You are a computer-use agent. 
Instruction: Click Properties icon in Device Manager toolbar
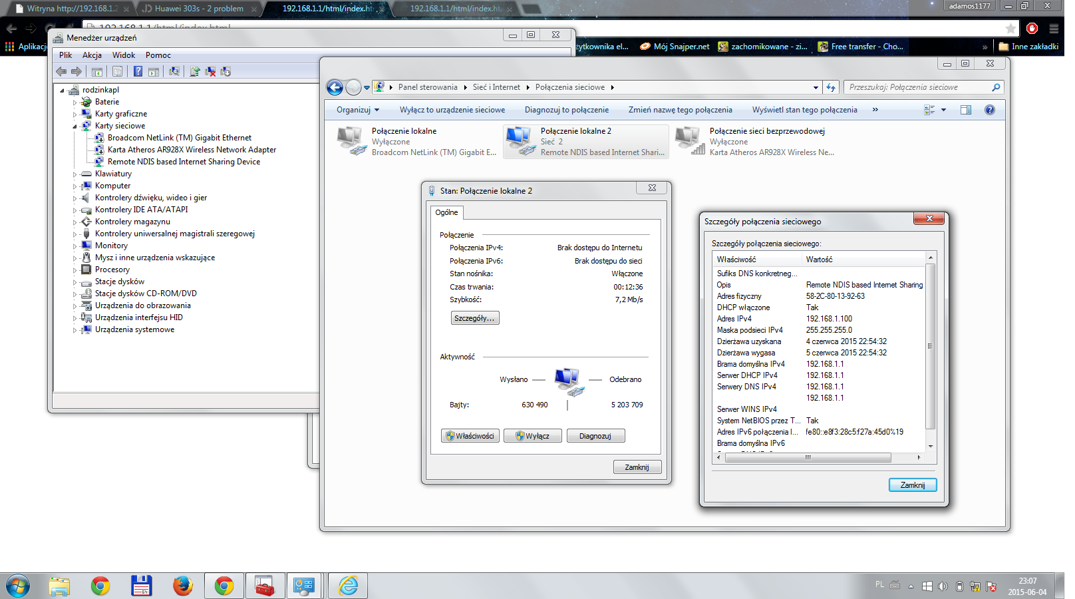(118, 71)
